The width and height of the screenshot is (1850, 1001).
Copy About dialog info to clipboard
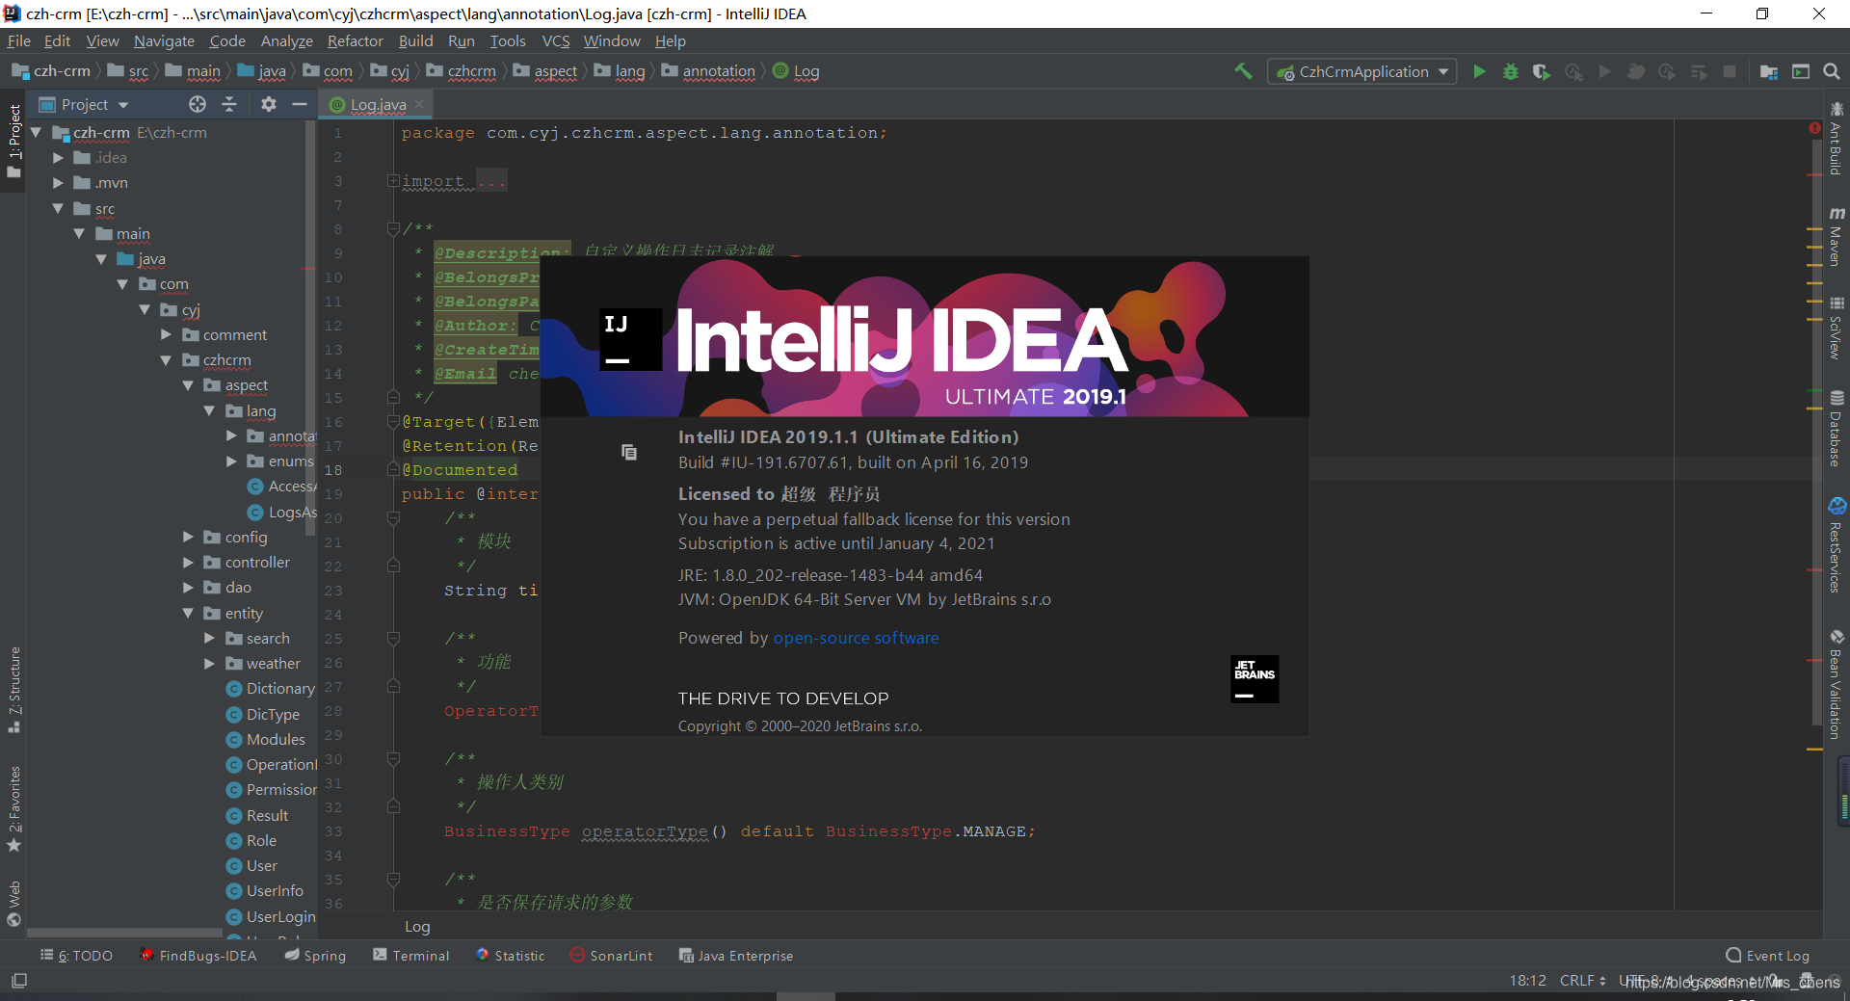coord(629,452)
